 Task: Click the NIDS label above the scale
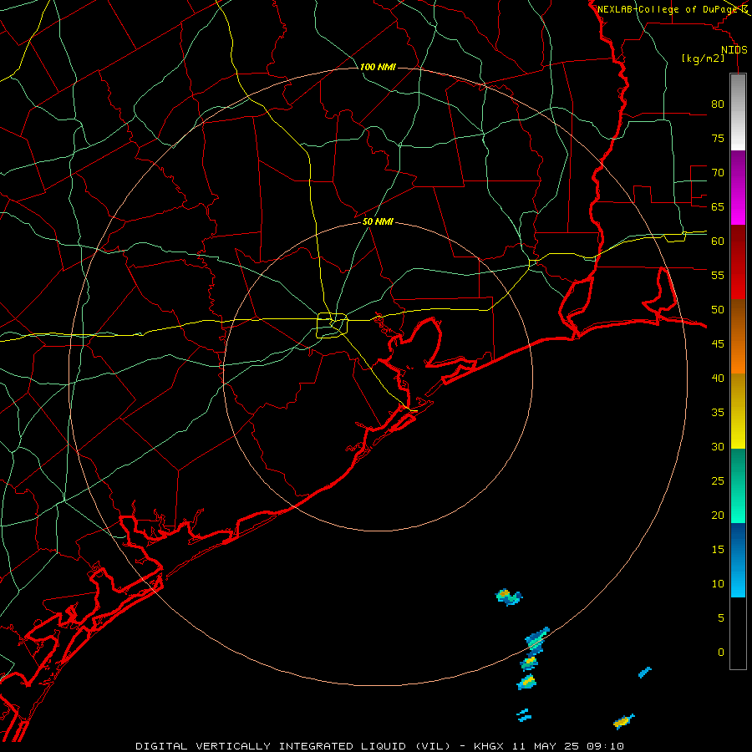click(734, 50)
